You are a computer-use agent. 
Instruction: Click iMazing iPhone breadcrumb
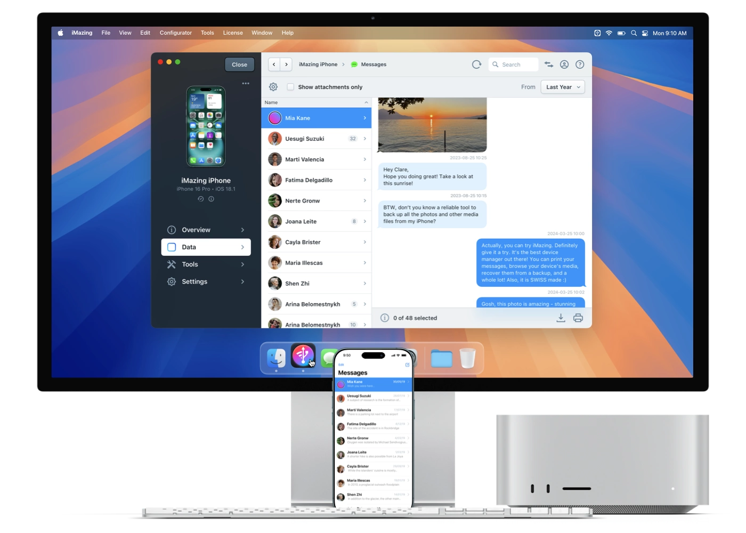coord(318,64)
